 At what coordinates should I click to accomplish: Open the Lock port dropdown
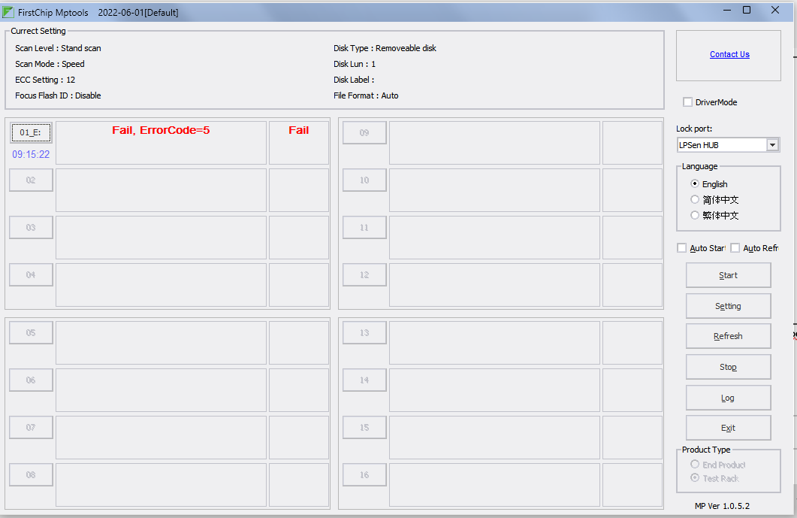(x=772, y=144)
